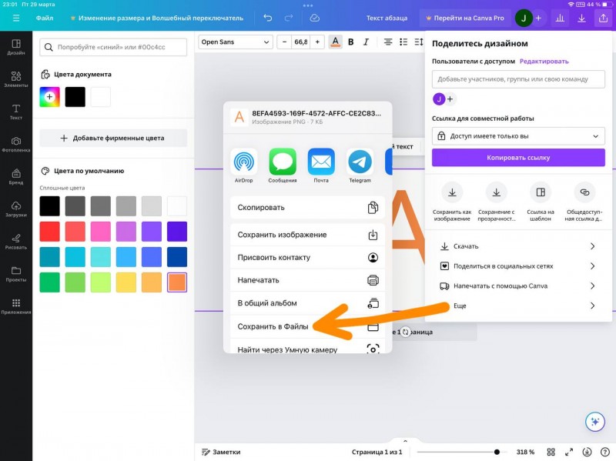Choose Скопировать in share sheet
The image size is (616, 461).
[307, 207]
